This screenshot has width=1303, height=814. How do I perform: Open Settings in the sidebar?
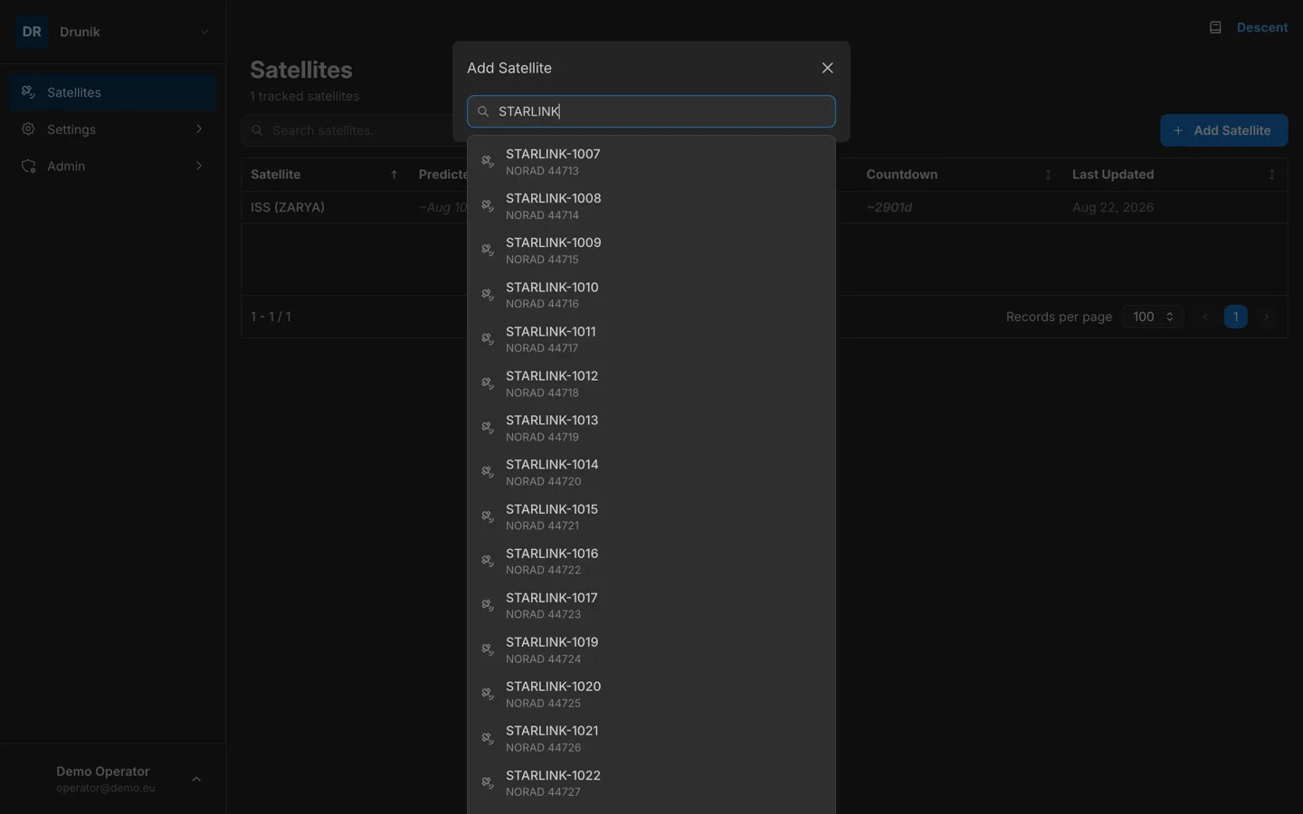(x=113, y=129)
